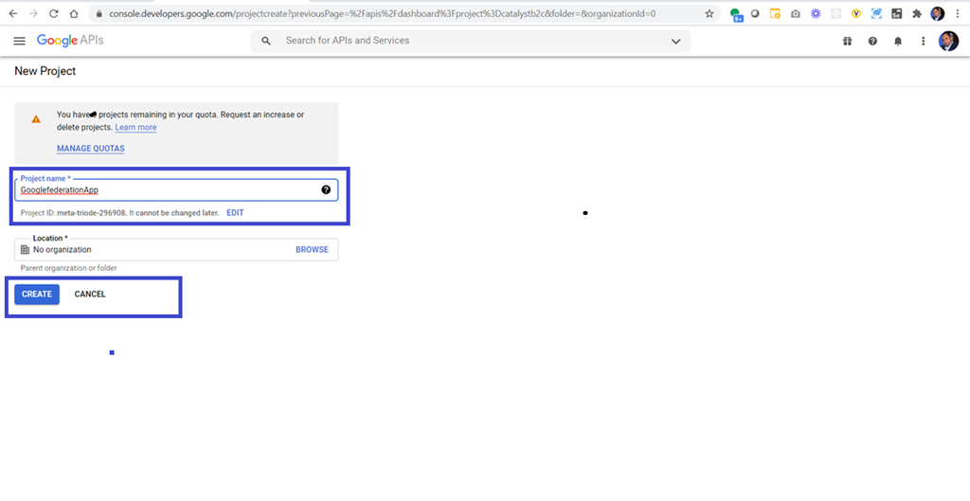This screenshot has height=501, width=970.
Task: Open the hamburger navigation menu
Action: coord(19,41)
